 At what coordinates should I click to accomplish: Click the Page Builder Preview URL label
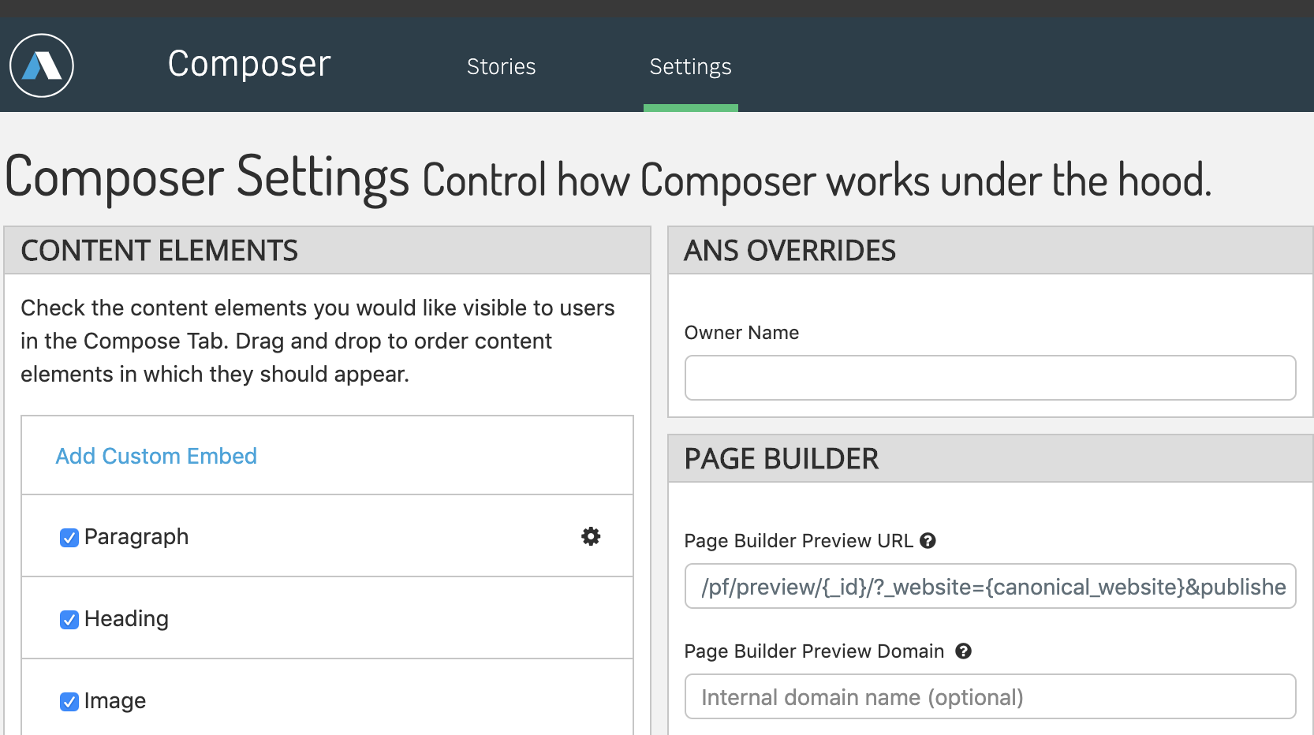(x=798, y=541)
